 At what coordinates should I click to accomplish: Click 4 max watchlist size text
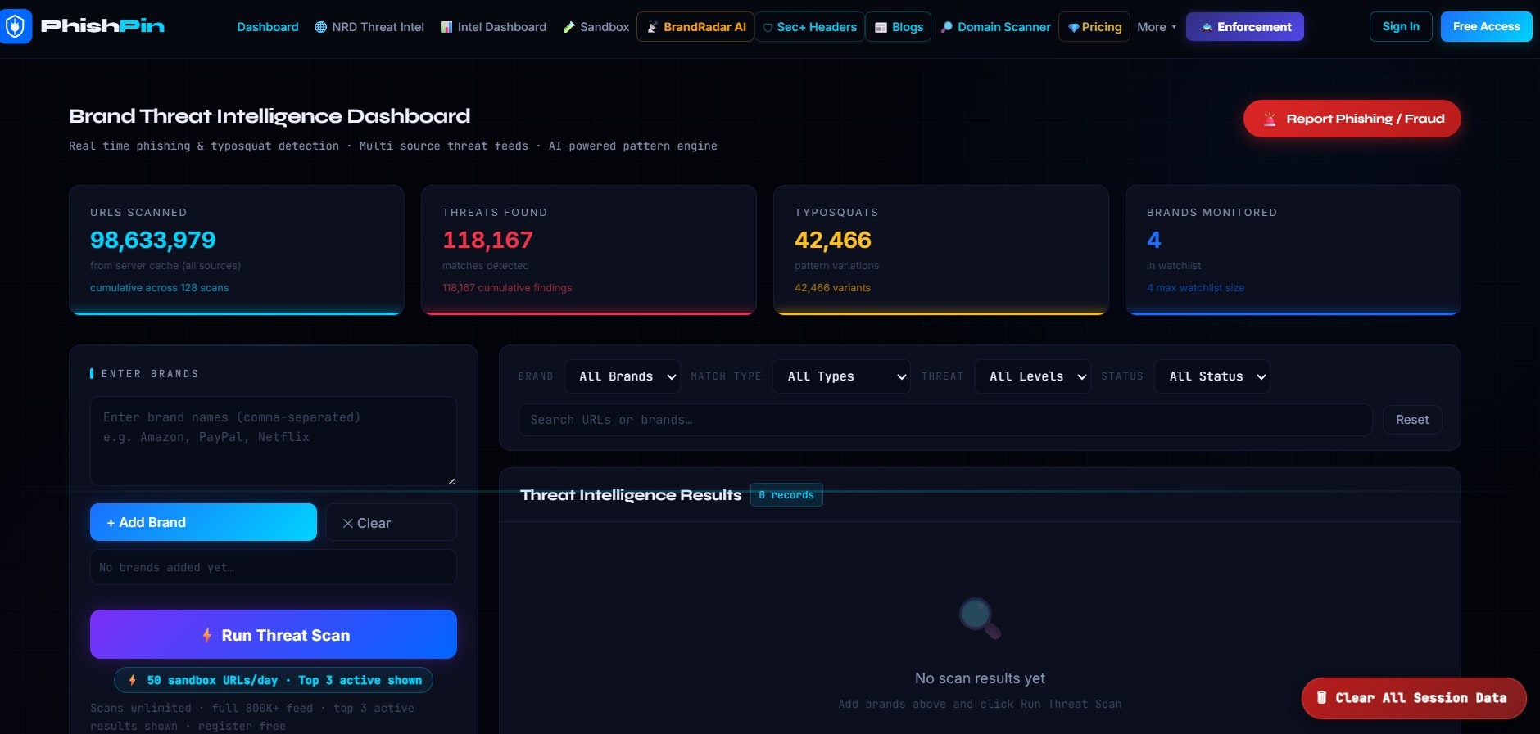(x=1195, y=288)
